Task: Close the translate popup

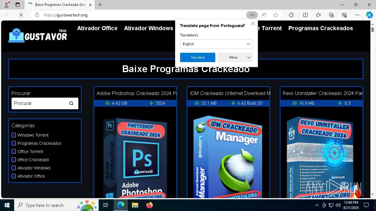Action: [x=253, y=23]
